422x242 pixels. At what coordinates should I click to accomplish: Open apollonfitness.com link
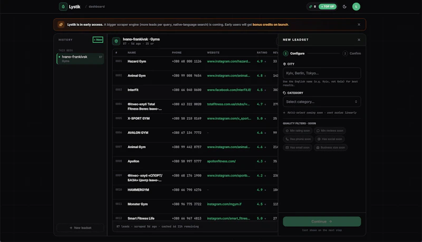(x=221, y=161)
